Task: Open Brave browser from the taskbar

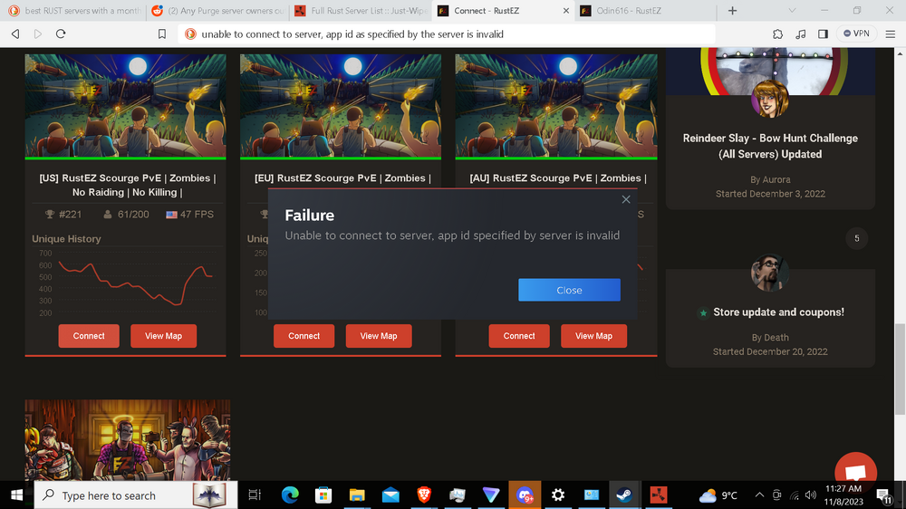Action: click(424, 495)
